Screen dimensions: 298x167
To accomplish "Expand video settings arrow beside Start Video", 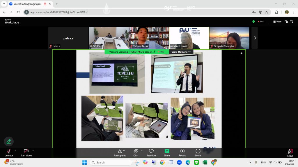I will pyautogui.click(x=33, y=151).
